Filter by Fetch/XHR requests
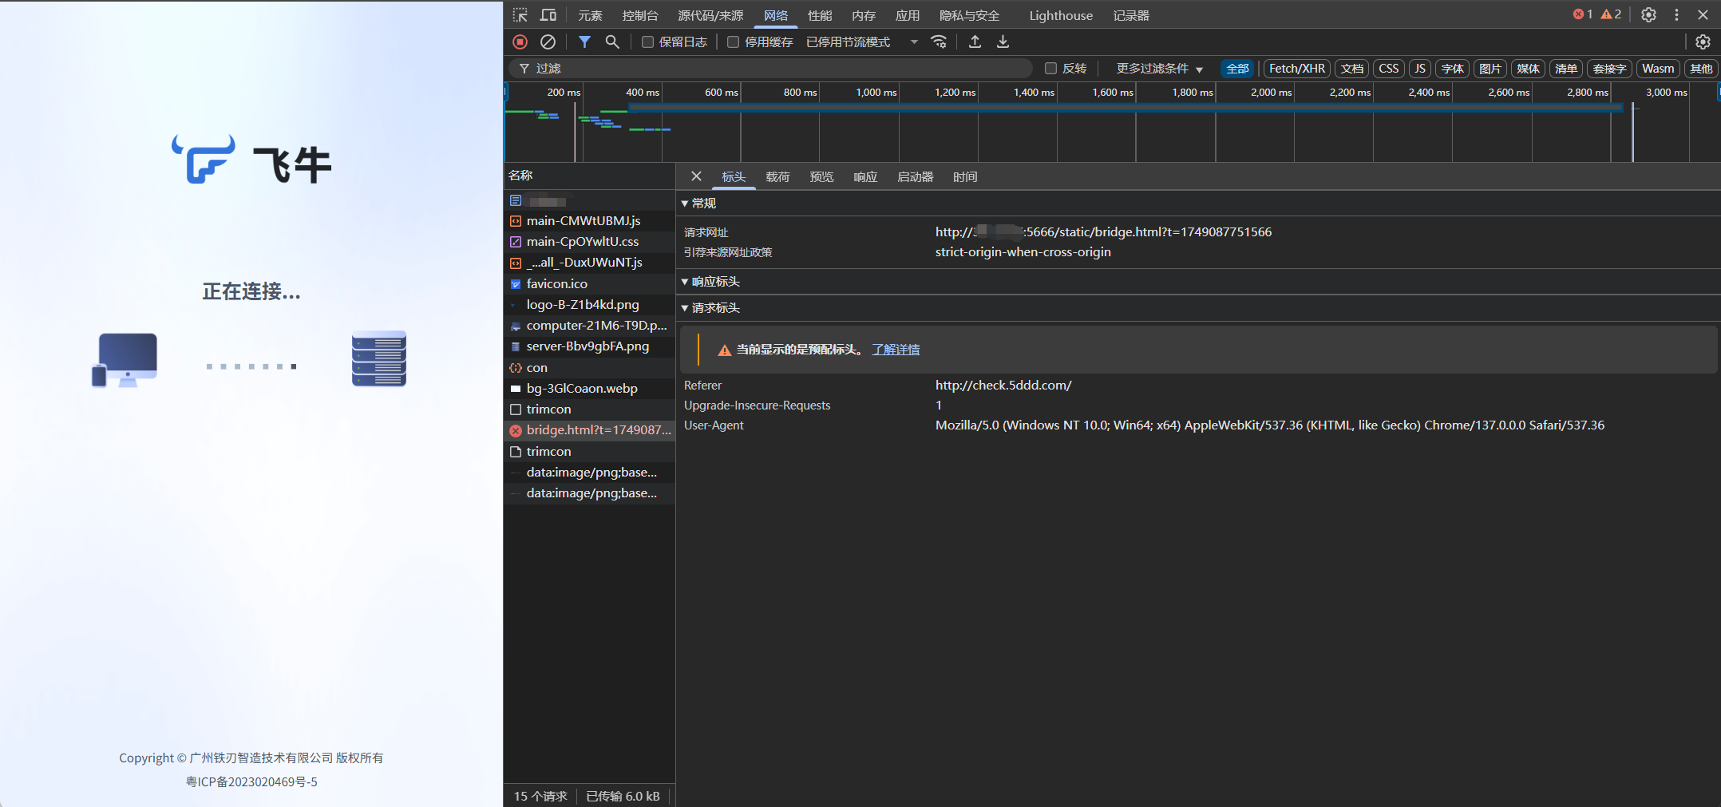The height and width of the screenshot is (807, 1721). pos(1297,69)
